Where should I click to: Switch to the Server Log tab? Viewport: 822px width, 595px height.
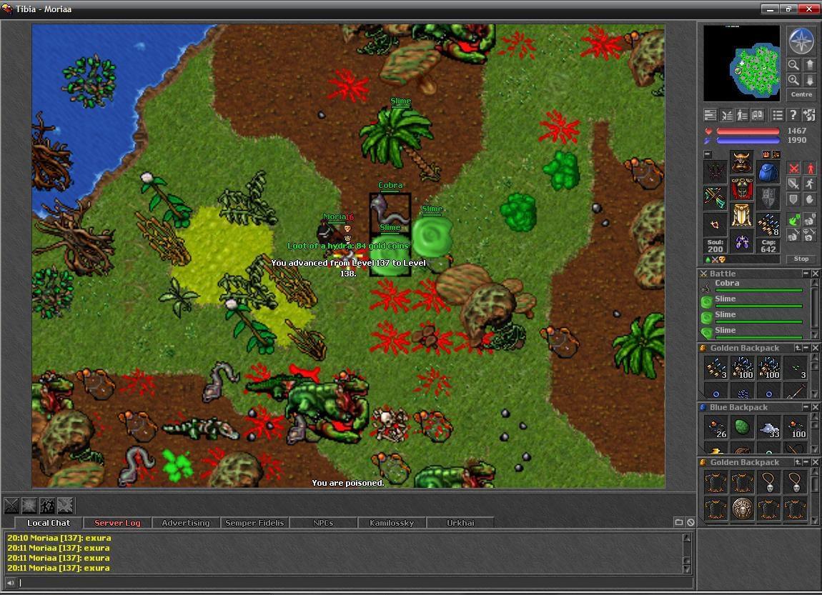tap(117, 523)
